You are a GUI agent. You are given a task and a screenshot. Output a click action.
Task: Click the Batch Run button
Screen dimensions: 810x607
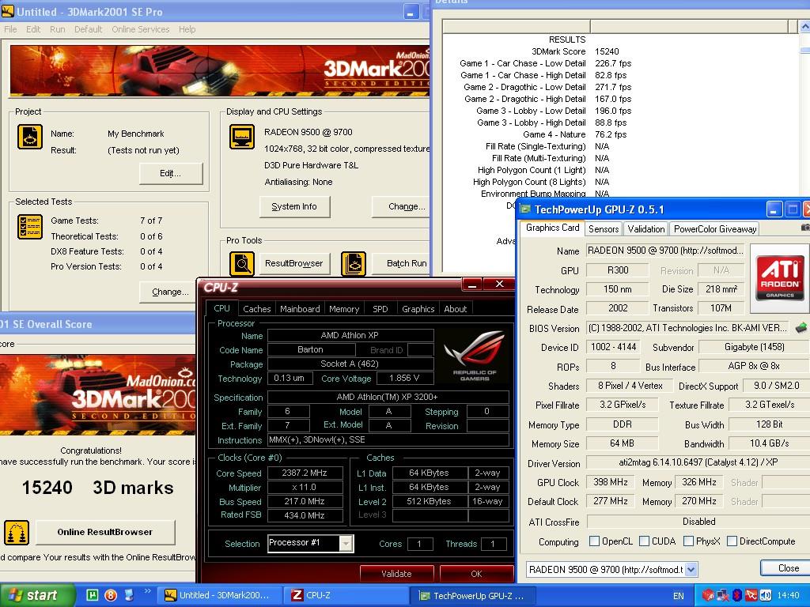click(x=401, y=263)
